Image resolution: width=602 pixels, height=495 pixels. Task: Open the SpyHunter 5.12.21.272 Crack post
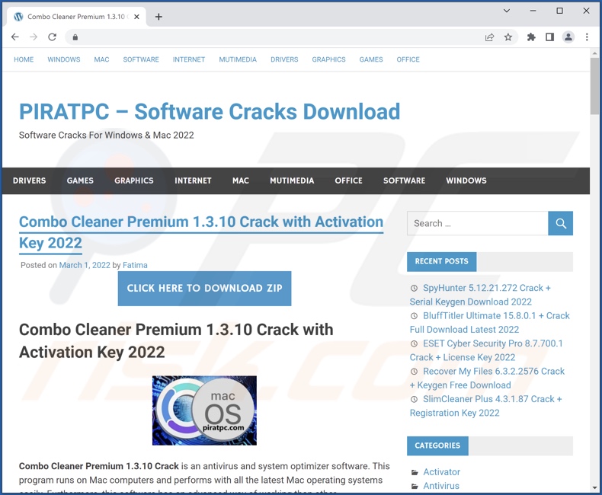(x=480, y=295)
